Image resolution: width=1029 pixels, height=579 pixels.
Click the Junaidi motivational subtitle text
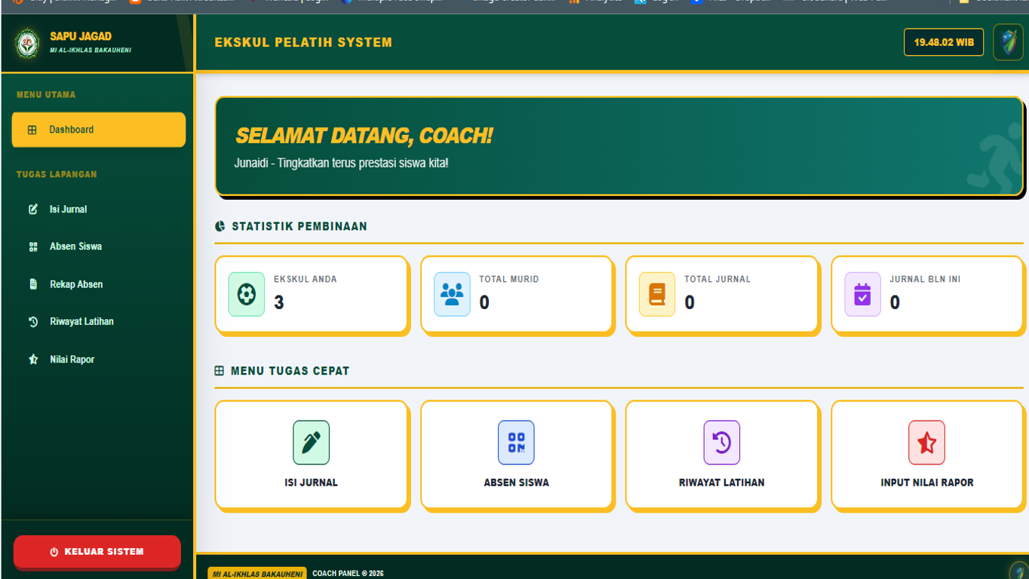pyautogui.click(x=341, y=163)
